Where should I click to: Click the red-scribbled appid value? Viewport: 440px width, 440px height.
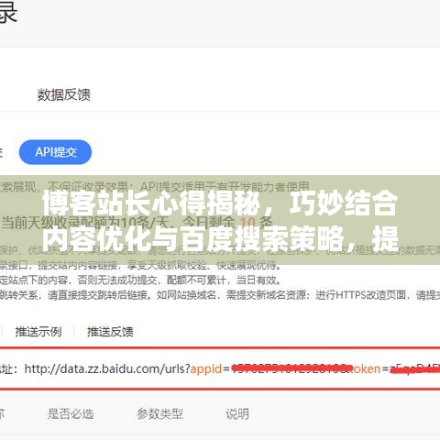290,368
